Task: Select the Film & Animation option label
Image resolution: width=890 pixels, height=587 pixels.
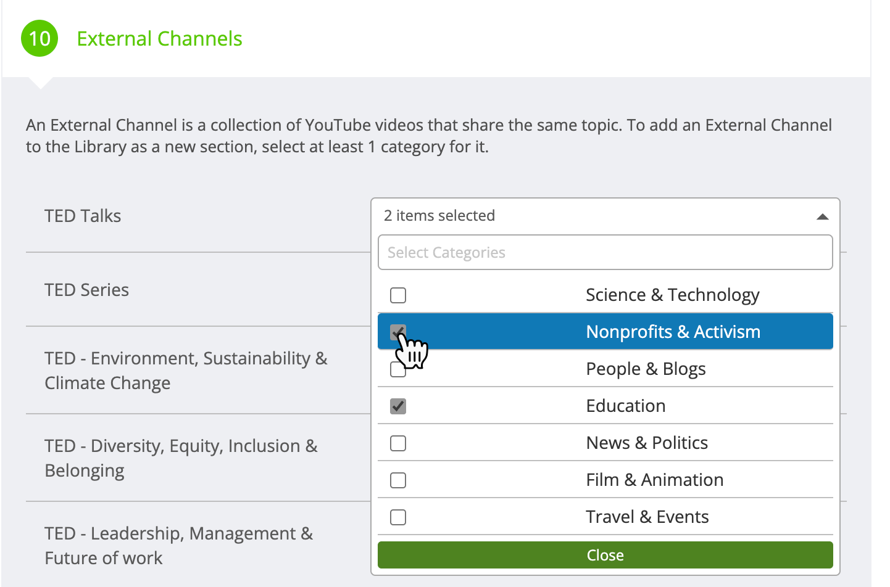Action: point(655,480)
